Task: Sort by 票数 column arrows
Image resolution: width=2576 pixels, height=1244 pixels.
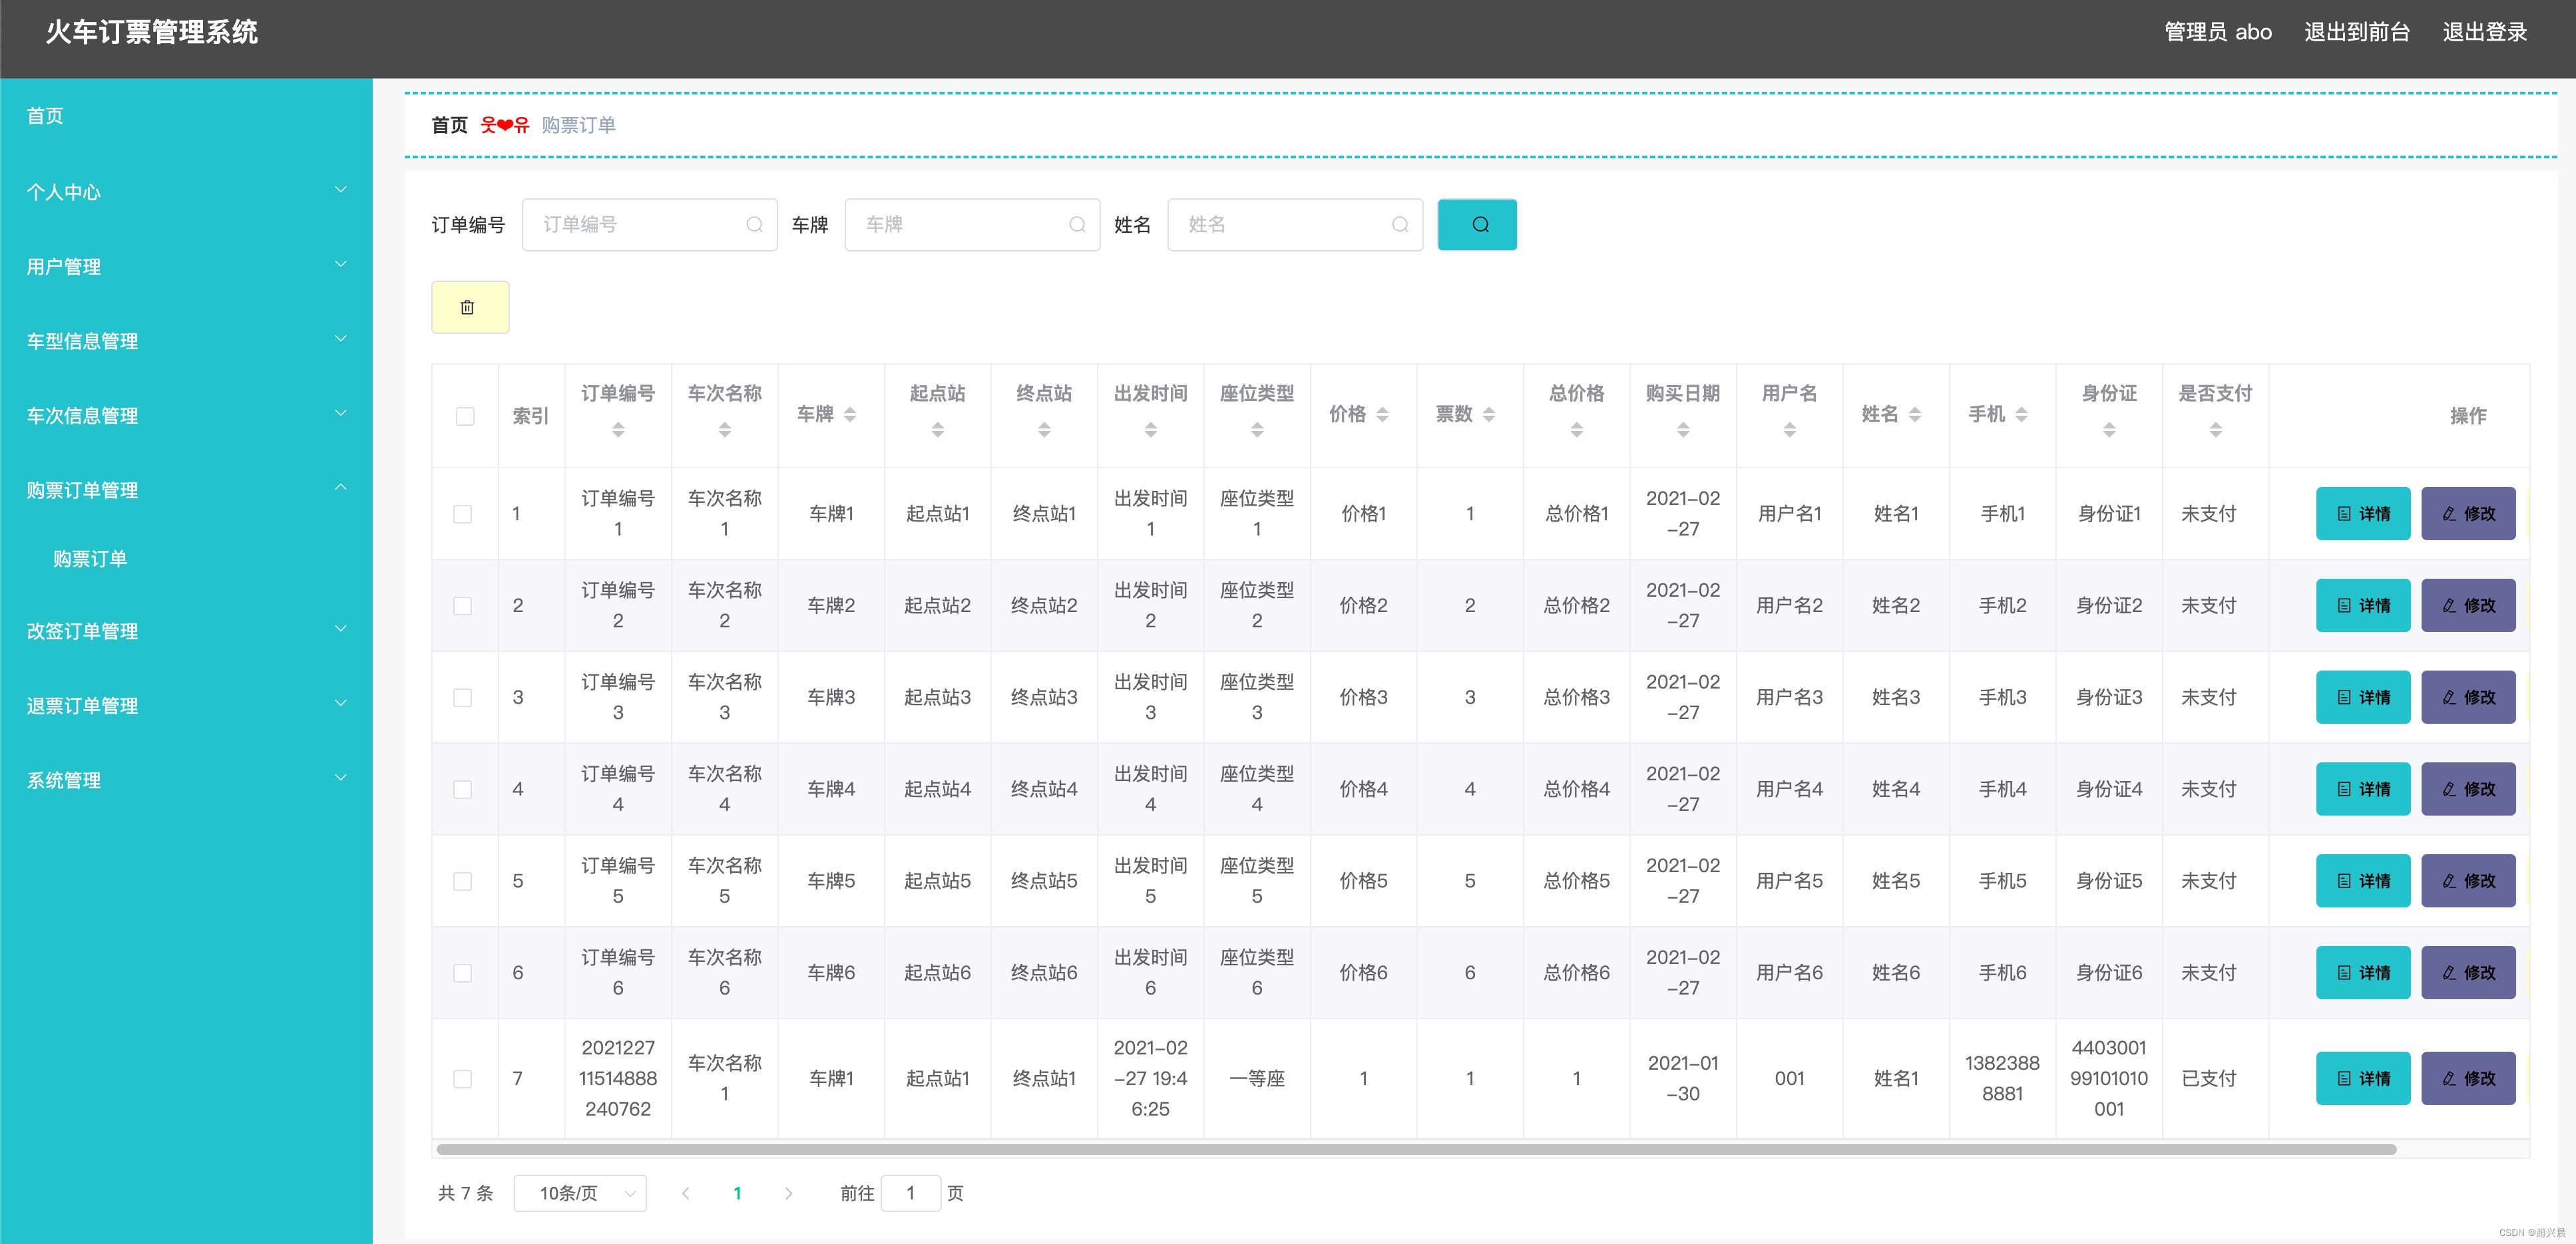Action: 1488,414
